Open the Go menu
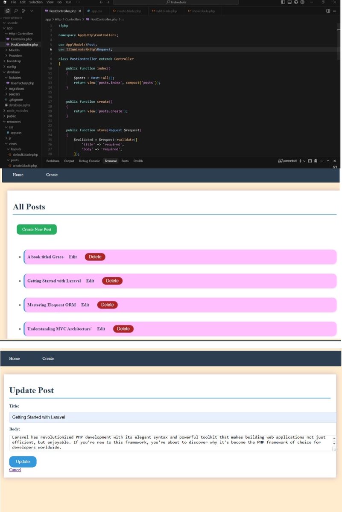The image size is (342, 512). (x=59, y=2)
